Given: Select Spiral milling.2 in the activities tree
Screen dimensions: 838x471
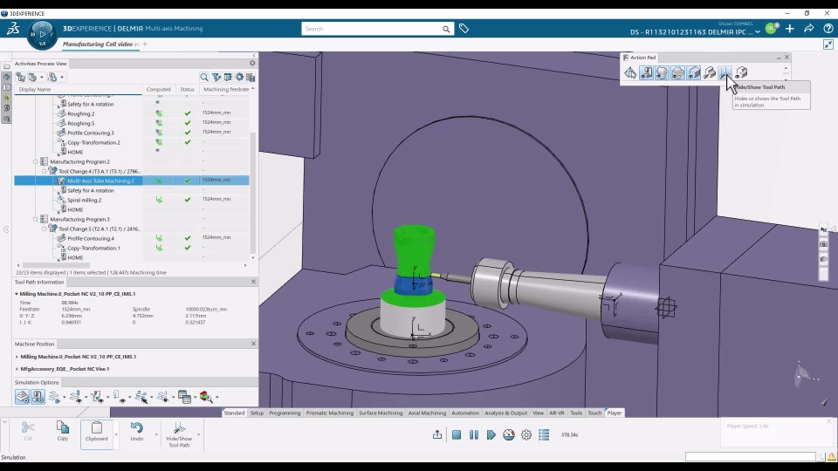Looking at the screenshot, I should pyautogui.click(x=84, y=200).
